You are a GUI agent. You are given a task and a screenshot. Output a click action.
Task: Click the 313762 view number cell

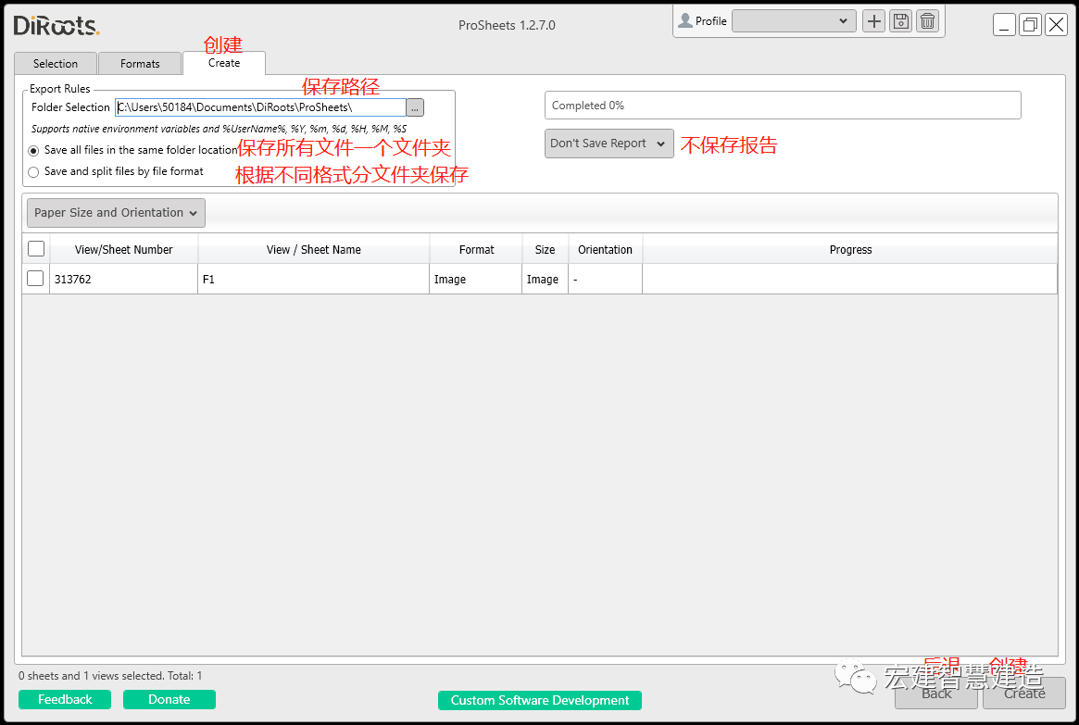[124, 280]
